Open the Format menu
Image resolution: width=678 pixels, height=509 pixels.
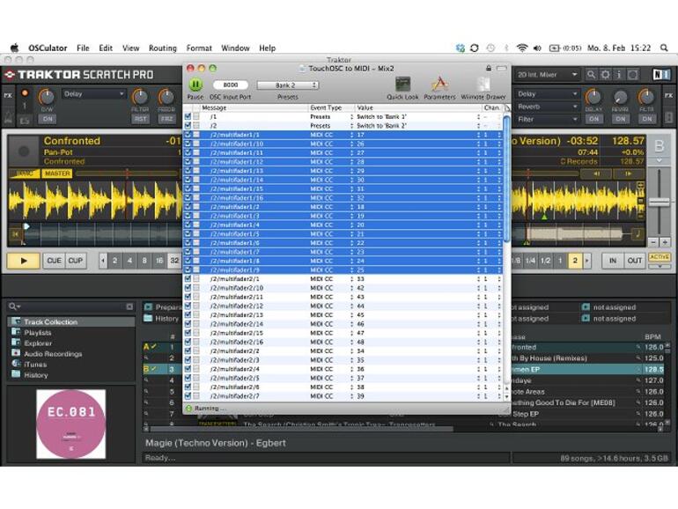pos(199,48)
